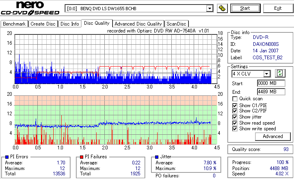Screen dimensions: 294x179
Task: Click the disc ID DAXON008S
Action: tap(266, 44)
